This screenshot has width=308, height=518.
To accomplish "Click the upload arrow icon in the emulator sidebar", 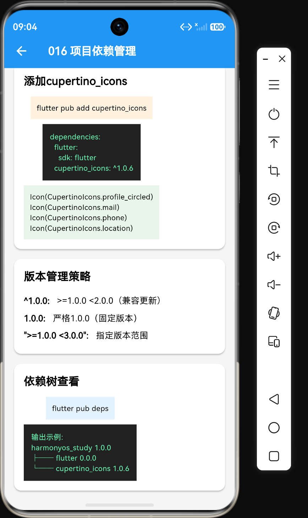I will (x=274, y=142).
